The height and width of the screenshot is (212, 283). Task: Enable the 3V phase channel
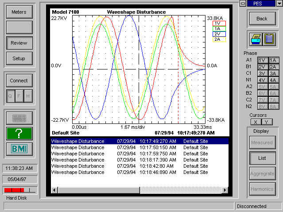[x=262, y=73]
